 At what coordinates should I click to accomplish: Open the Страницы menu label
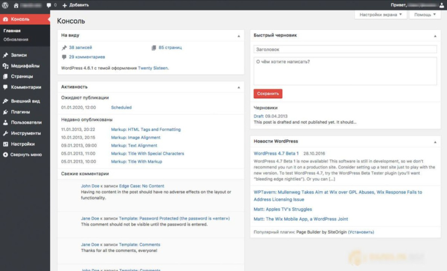point(22,76)
